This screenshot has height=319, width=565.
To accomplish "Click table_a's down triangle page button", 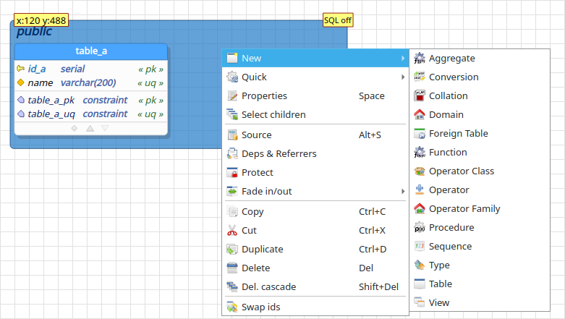I will (105, 128).
